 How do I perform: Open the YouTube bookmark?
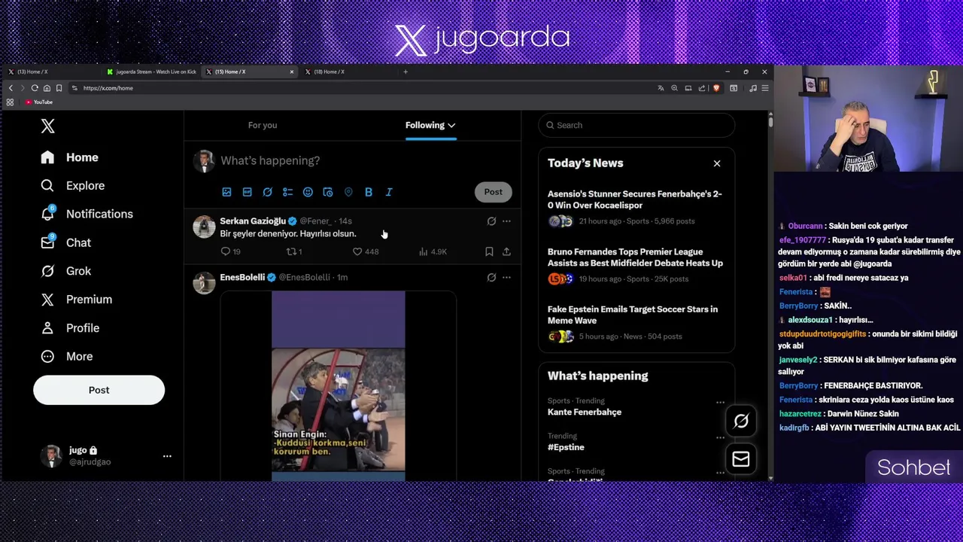coord(38,102)
